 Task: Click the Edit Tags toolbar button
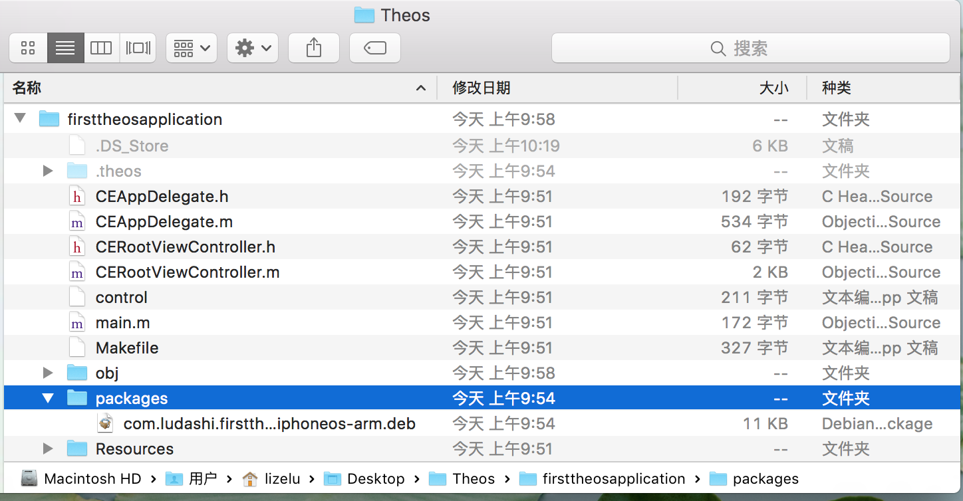pyautogui.click(x=375, y=48)
